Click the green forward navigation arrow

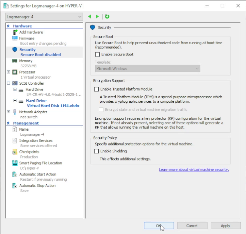[97, 16]
